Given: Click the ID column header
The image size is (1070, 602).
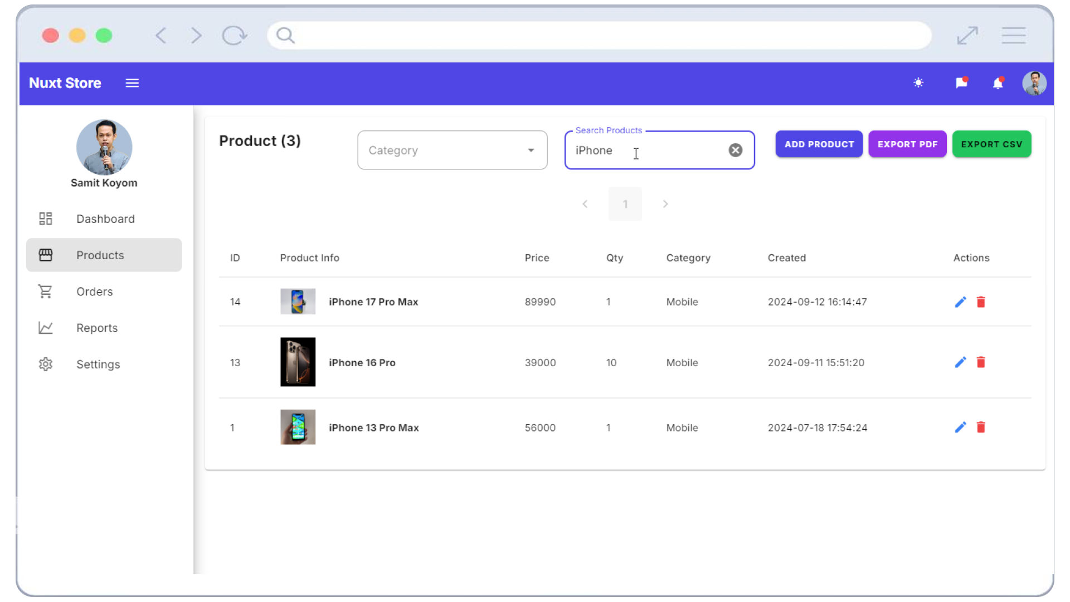Looking at the screenshot, I should (x=235, y=258).
